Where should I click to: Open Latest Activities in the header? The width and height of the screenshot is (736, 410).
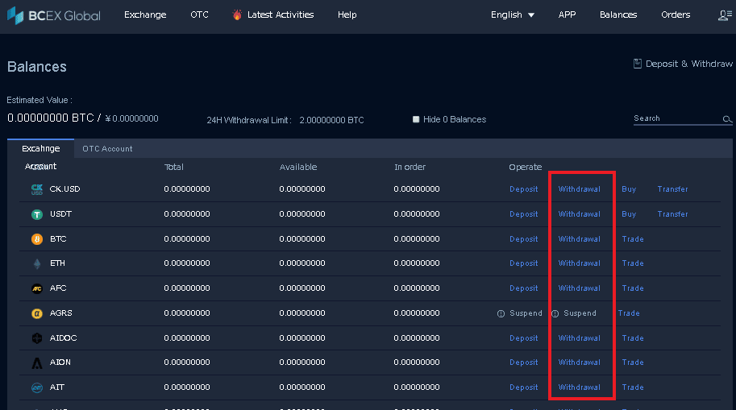point(281,15)
